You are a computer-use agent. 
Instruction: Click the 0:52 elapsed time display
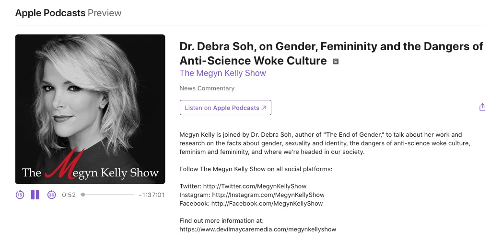coord(69,195)
